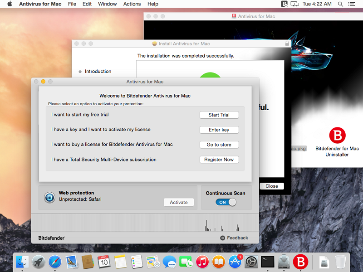The width and height of the screenshot is (363, 272).
Task: Turn off the Continuous Scan switch
Action: pos(226,202)
